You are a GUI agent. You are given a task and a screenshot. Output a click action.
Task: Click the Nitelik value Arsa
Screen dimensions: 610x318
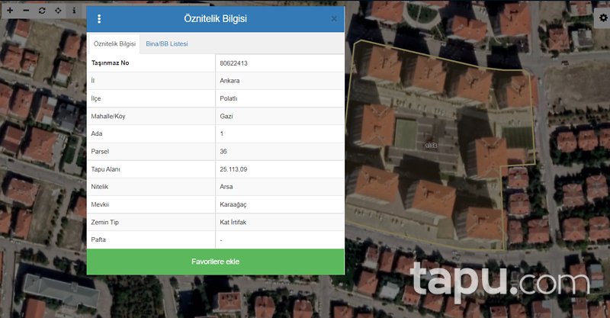226,187
